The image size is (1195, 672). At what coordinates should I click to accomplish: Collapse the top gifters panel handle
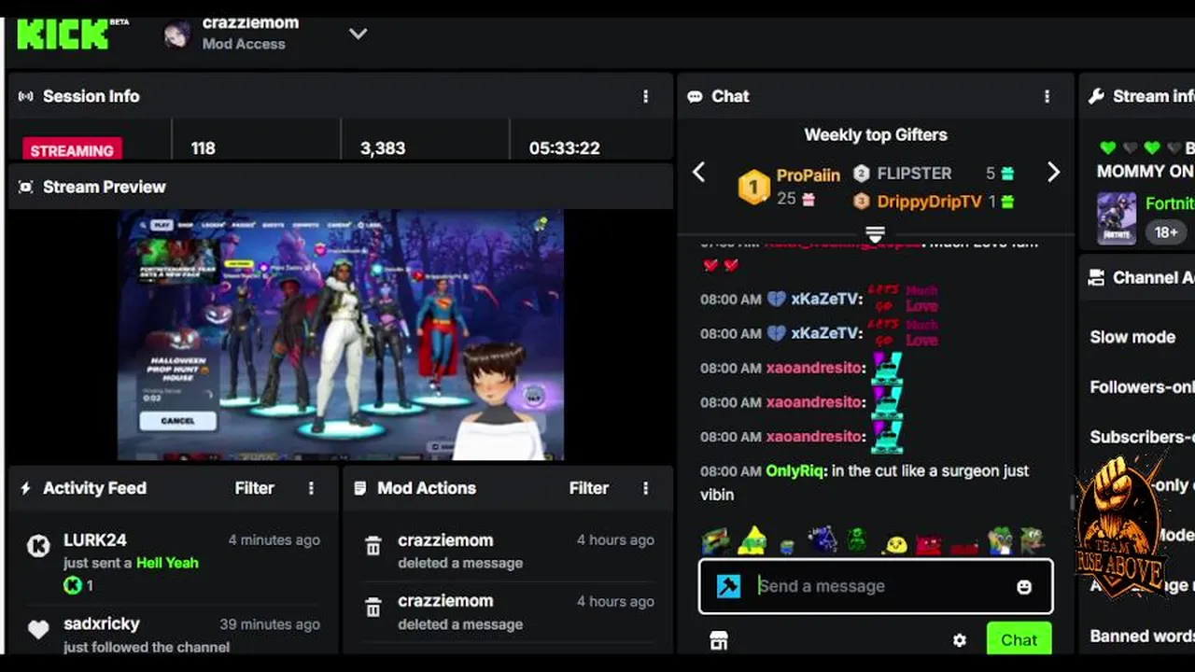[875, 234]
